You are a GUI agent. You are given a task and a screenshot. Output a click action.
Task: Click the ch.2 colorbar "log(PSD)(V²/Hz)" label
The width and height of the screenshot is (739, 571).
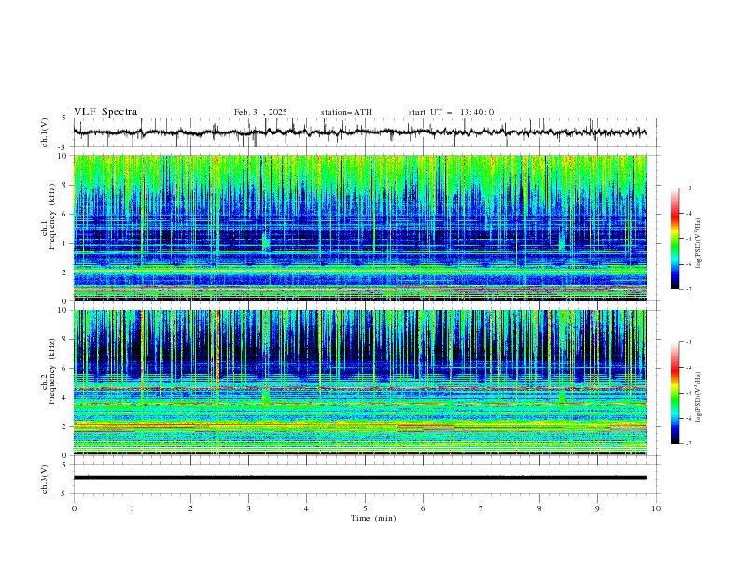(699, 397)
